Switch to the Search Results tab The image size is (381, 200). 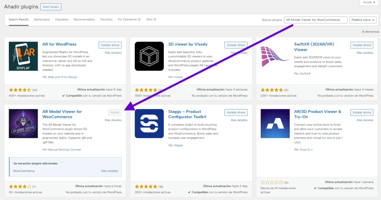pyautogui.click(x=19, y=19)
